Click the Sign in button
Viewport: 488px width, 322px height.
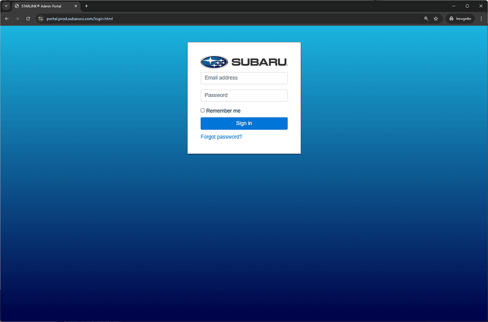(244, 124)
